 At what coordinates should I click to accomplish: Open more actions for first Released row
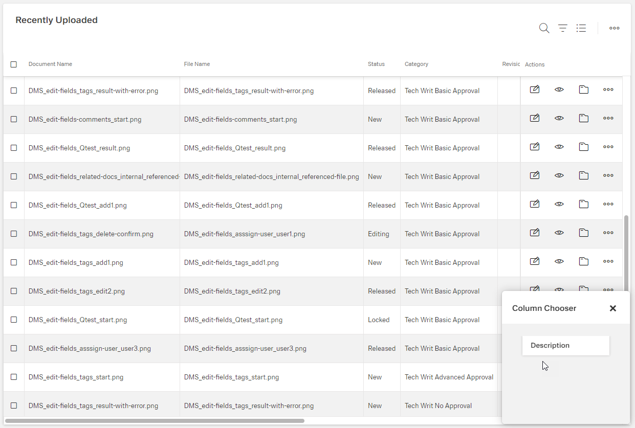(x=608, y=89)
